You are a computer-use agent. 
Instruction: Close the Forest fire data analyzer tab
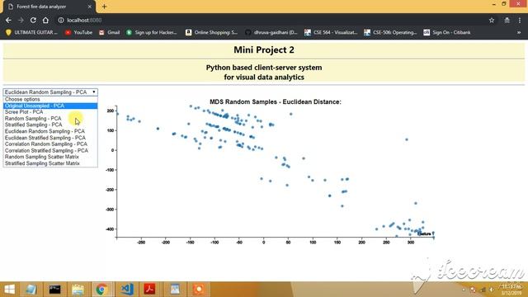(90, 7)
